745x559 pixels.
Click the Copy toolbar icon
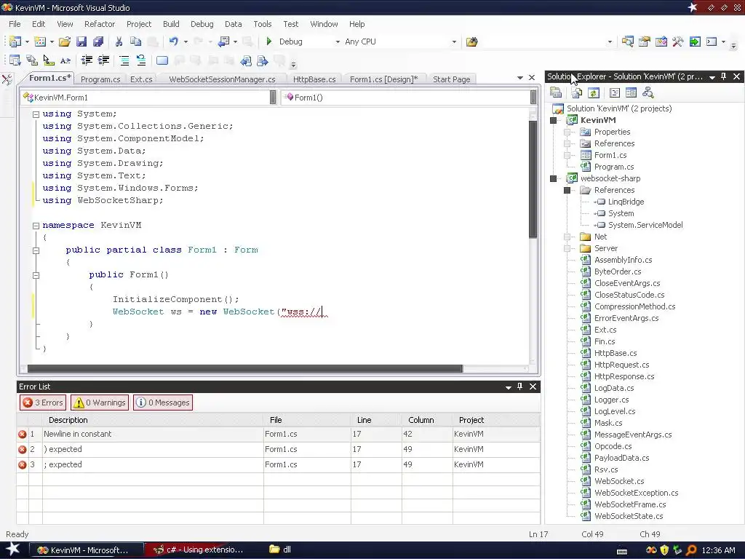tap(135, 41)
